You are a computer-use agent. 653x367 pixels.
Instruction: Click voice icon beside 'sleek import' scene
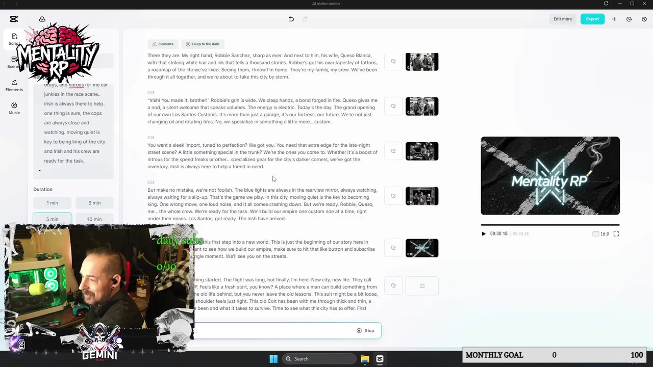pos(393,151)
